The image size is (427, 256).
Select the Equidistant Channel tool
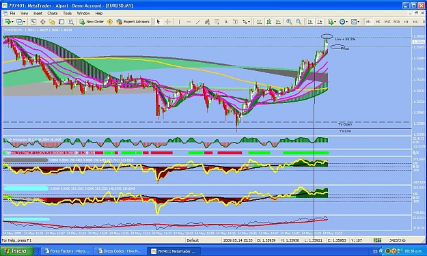coord(207,22)
